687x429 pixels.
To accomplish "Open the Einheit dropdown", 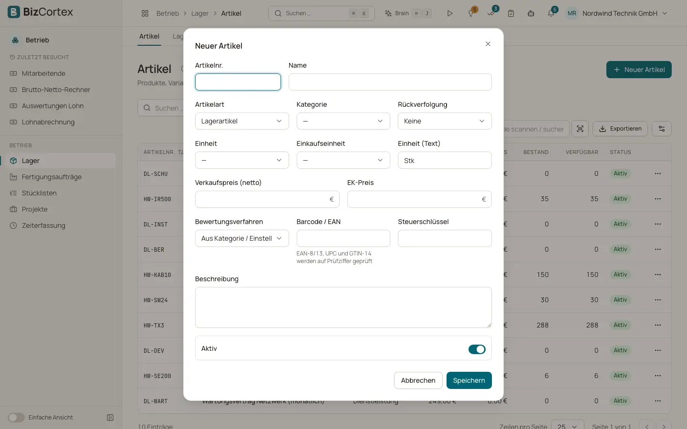I will [x=242, y=160].
